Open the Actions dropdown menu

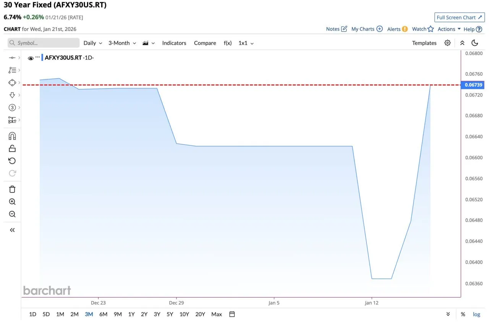449,29
